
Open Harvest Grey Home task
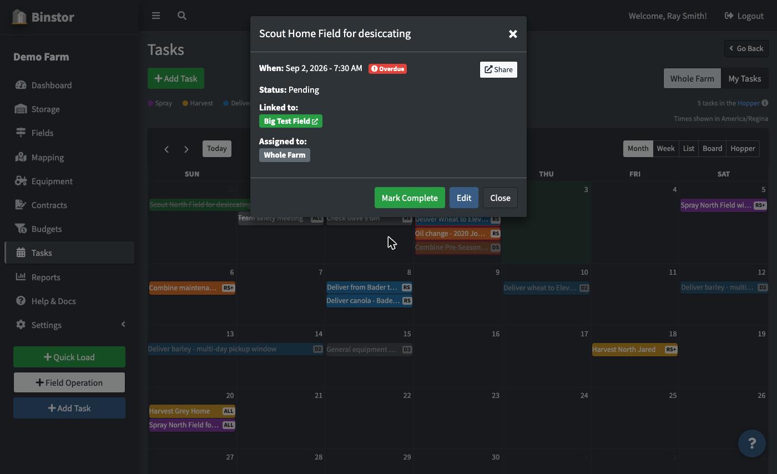tap(192, 411)
